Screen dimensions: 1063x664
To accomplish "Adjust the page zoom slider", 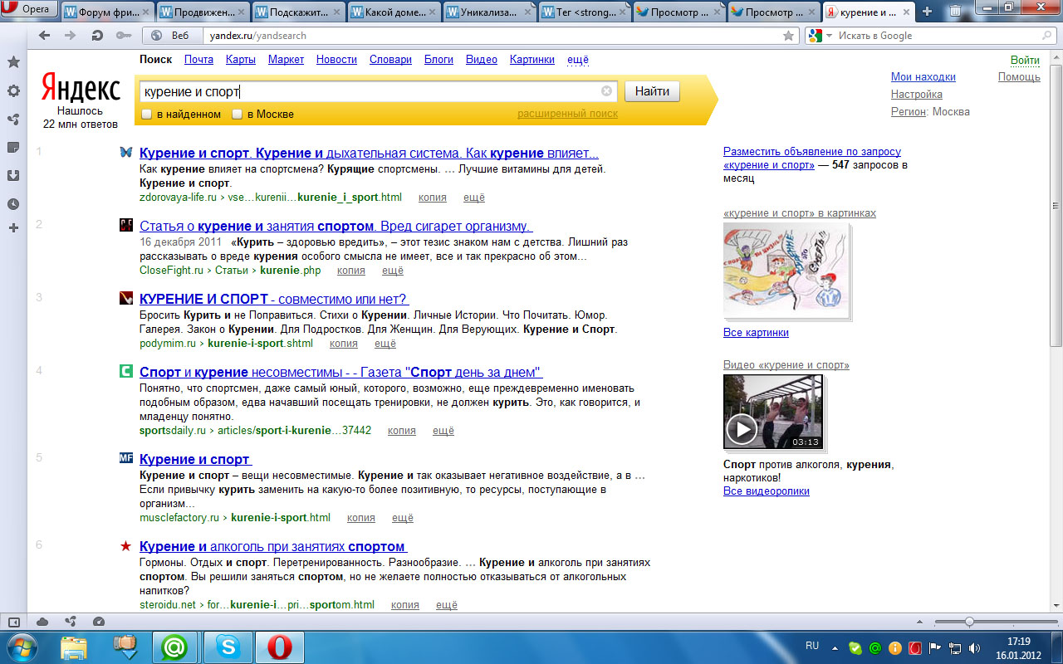I will (968, 622).
